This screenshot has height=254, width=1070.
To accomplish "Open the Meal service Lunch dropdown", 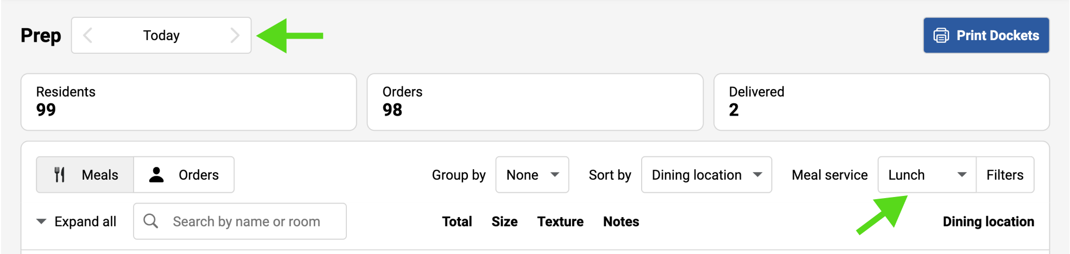I will pos(927,175).
